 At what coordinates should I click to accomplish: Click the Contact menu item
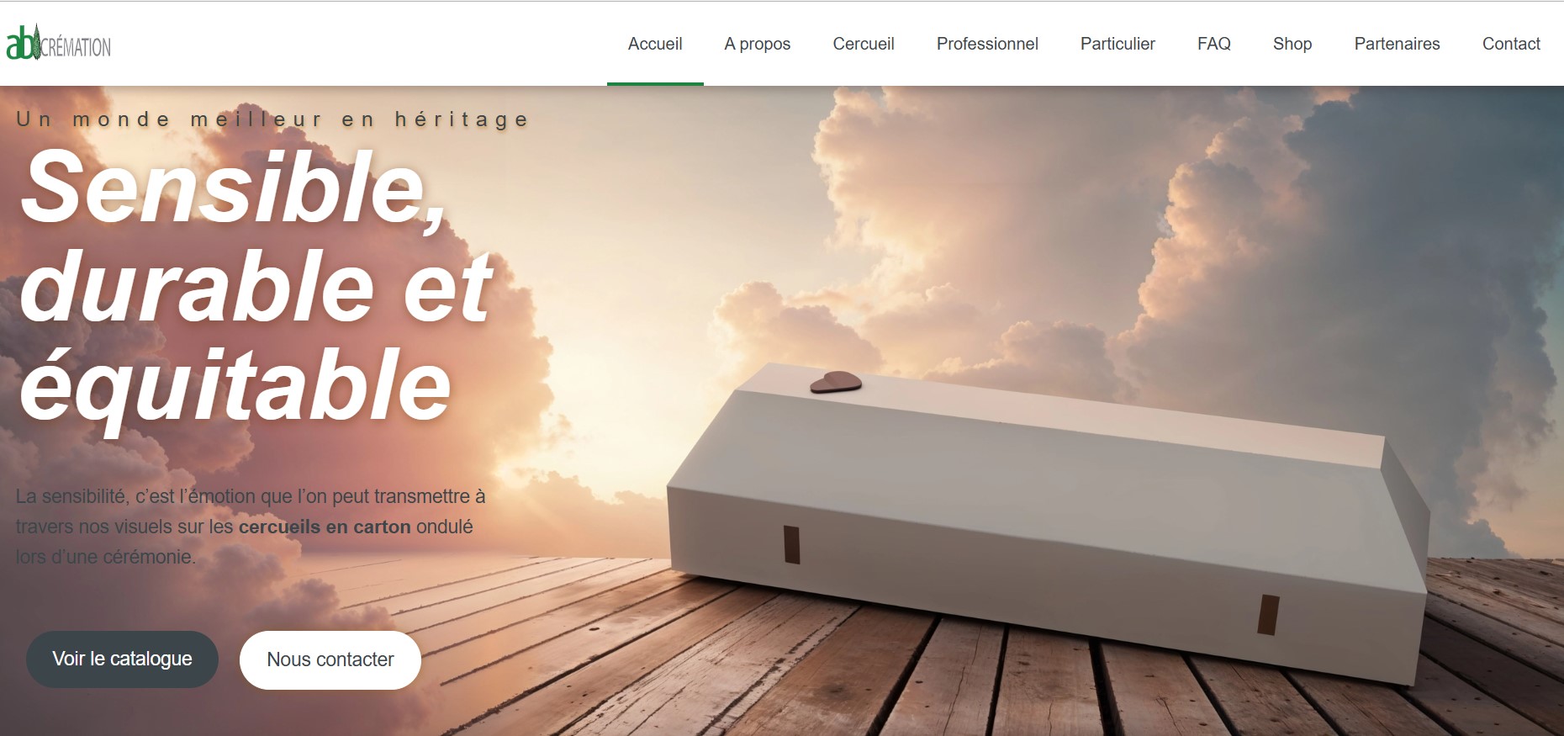click(x=1511, y=44)
